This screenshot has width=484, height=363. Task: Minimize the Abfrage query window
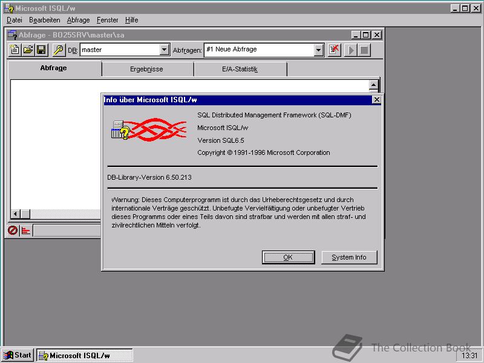tap(356, 35)
